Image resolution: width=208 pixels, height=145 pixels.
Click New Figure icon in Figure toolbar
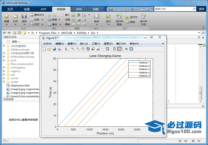(x=44, y=49)
